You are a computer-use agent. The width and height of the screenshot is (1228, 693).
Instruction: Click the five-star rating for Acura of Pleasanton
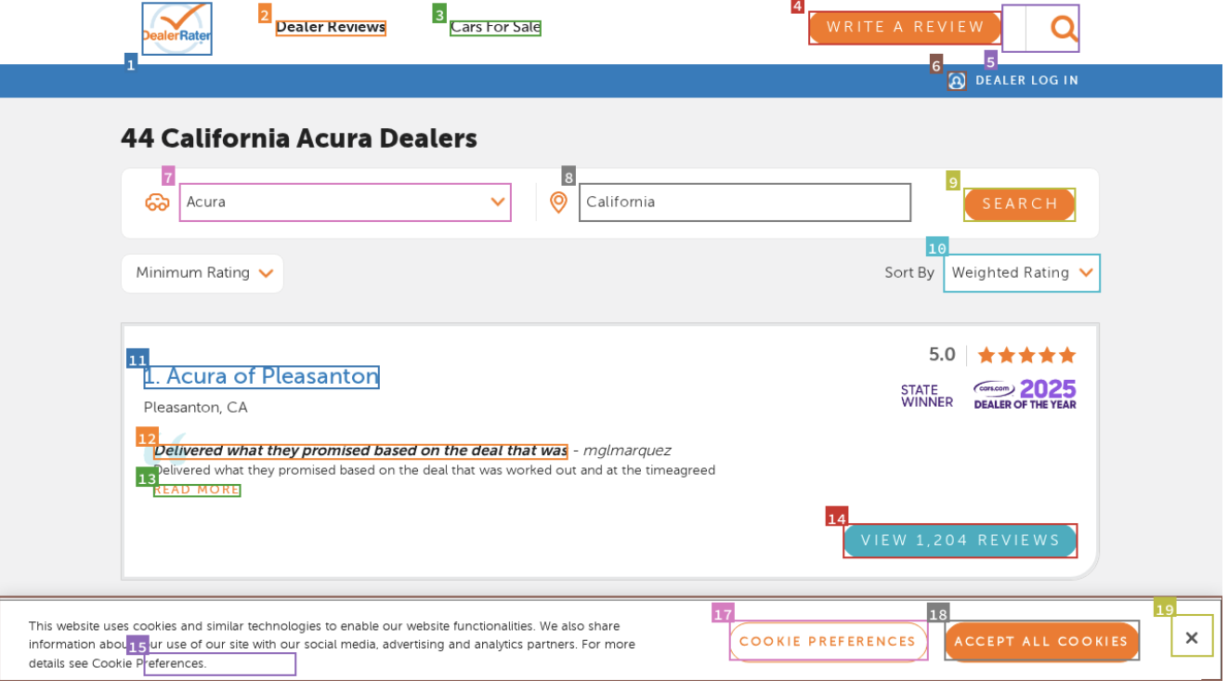(1026, 354)
